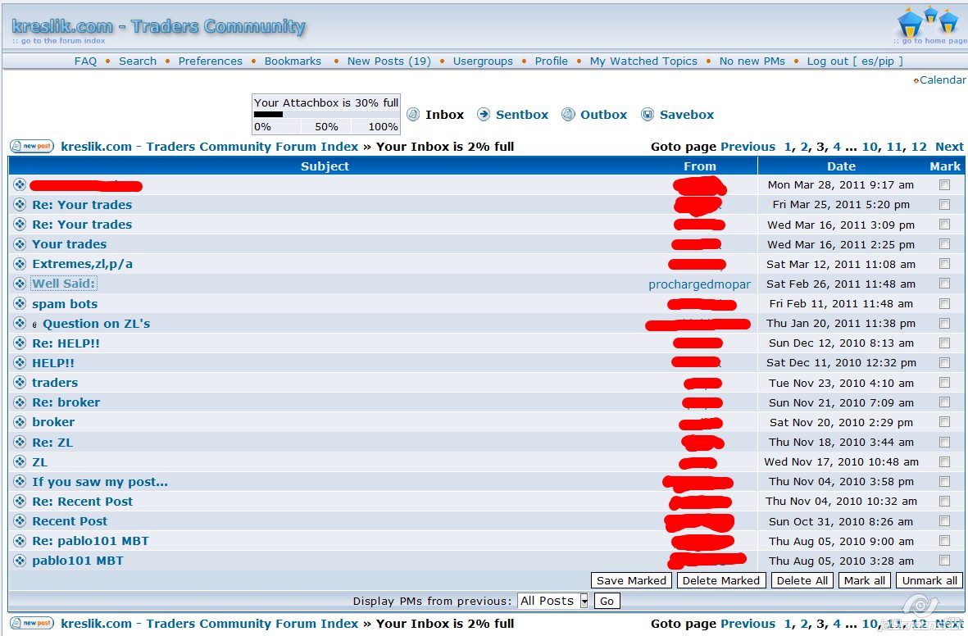Screen dimensions: 968x636
Task: Click the message icon beside 'Extremes,zl,p/a'
Action: tap(20, 264)
